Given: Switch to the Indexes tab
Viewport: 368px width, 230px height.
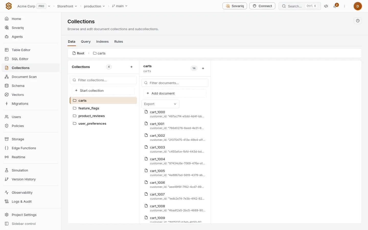Looking at the screenshot, I should point(102,42).
